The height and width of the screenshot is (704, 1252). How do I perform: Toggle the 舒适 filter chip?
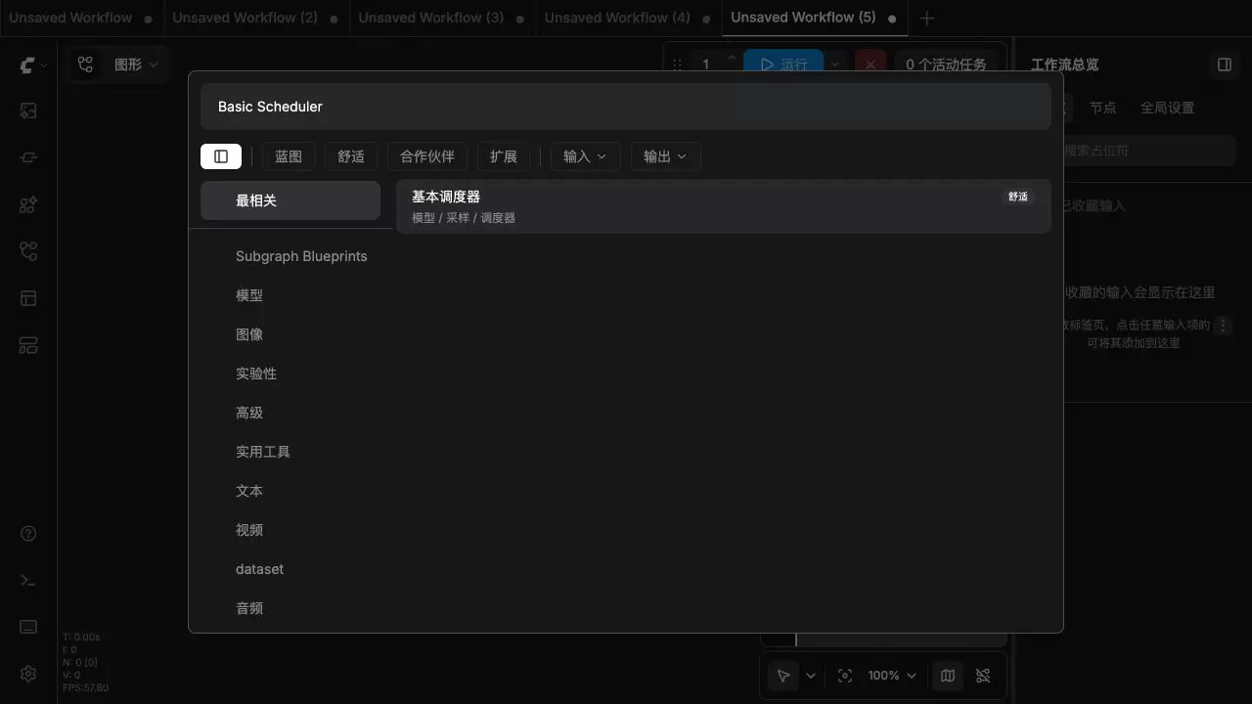351,156
